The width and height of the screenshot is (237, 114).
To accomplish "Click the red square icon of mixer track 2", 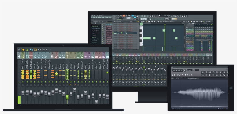I will (x=31, y=57).
